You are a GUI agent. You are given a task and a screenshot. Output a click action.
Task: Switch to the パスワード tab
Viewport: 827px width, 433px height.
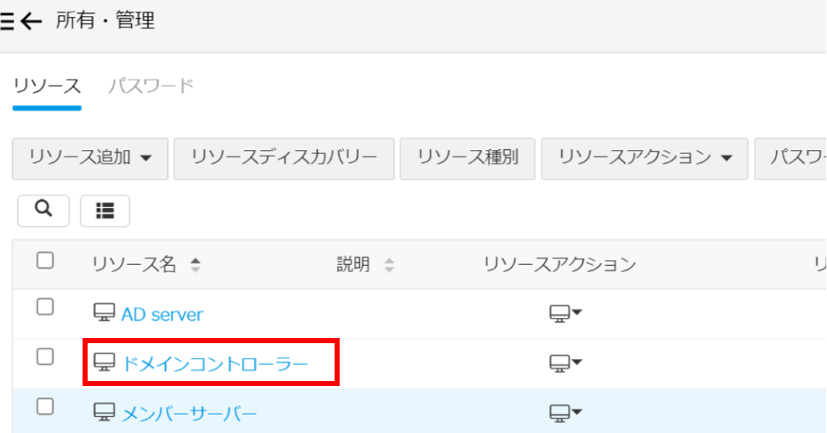tap(151, 86)
